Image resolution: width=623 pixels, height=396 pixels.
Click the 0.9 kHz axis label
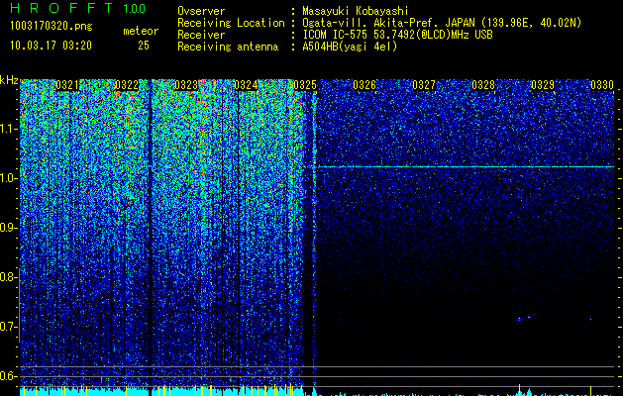[x=8, y=228]
